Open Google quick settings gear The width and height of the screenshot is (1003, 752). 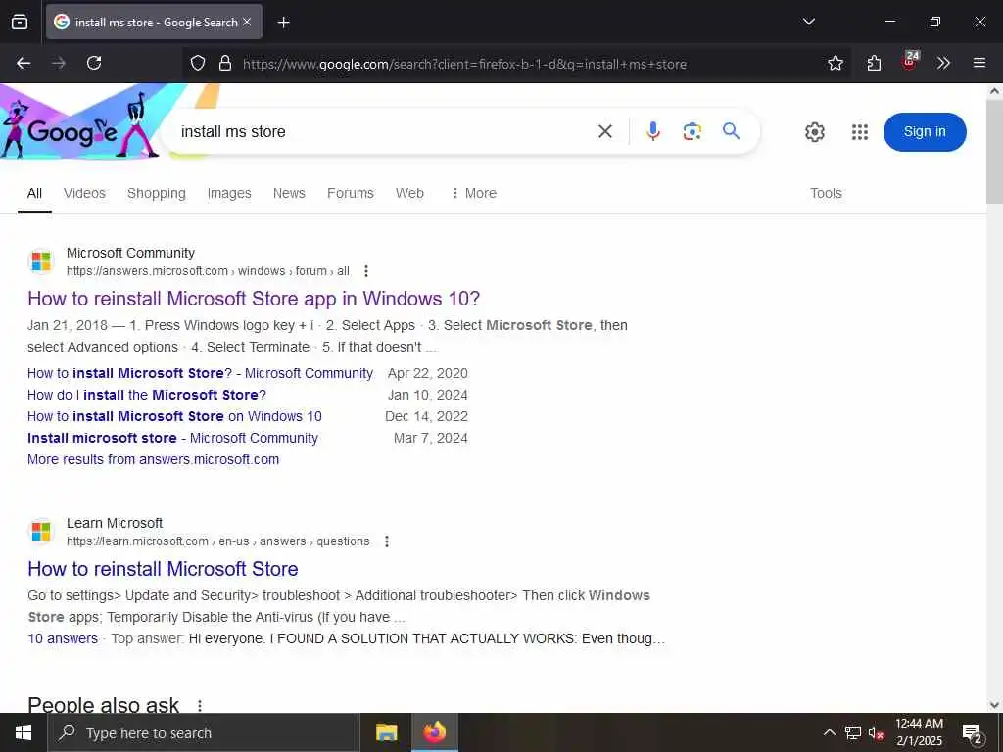[814, 132]
